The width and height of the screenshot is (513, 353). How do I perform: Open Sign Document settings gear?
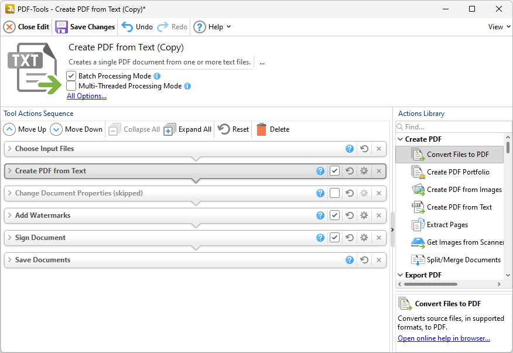tap(364, 238)
